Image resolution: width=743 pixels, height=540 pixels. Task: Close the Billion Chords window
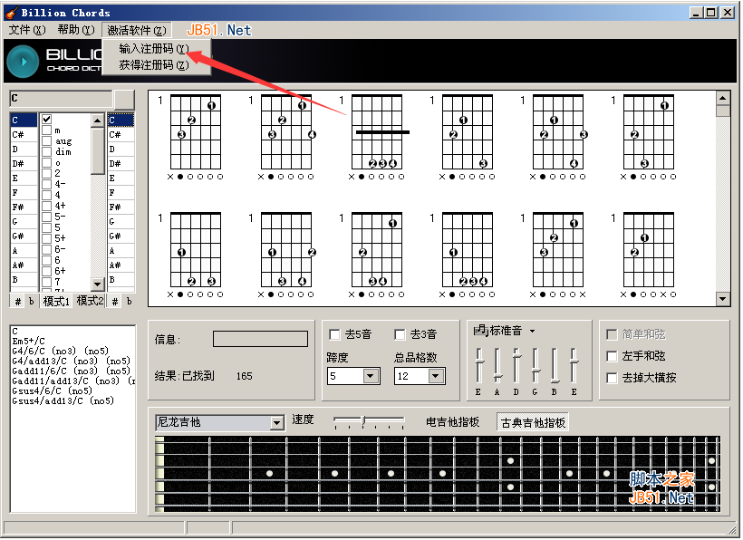click(727, 13)
